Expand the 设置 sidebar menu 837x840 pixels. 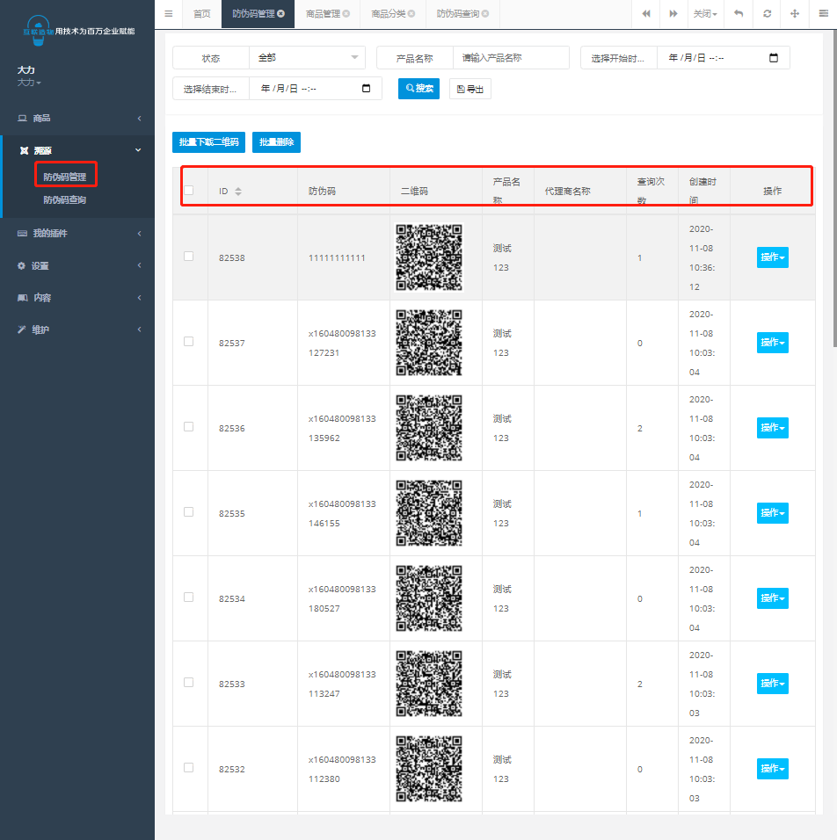click(77, 265)
